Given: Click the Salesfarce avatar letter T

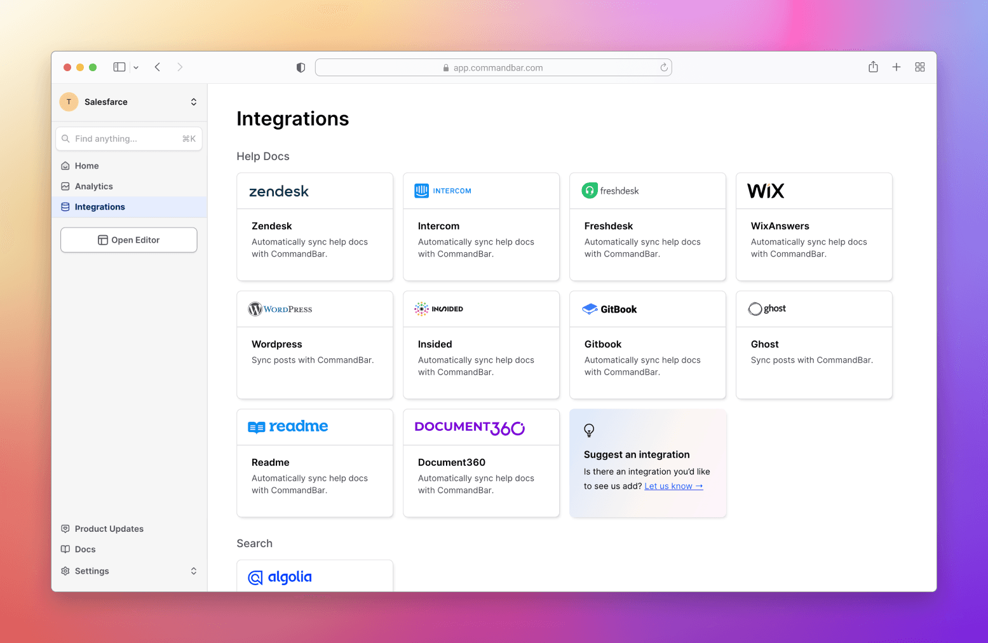Looking at the screenshot, I should (69, 102).
